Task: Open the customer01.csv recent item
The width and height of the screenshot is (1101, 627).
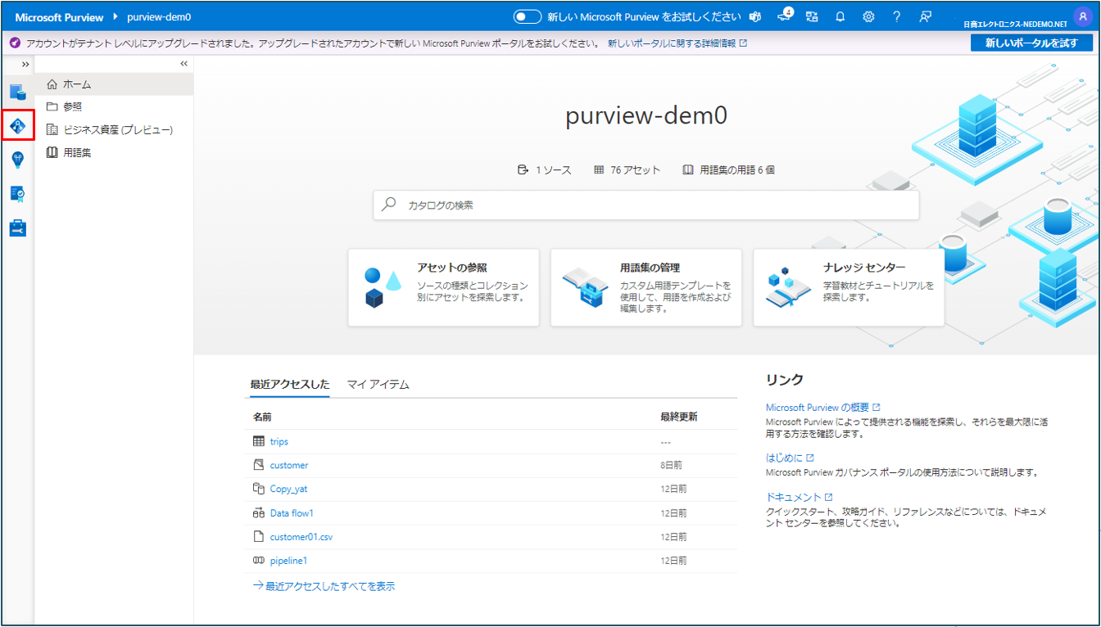Action: (x=301, y=537)
